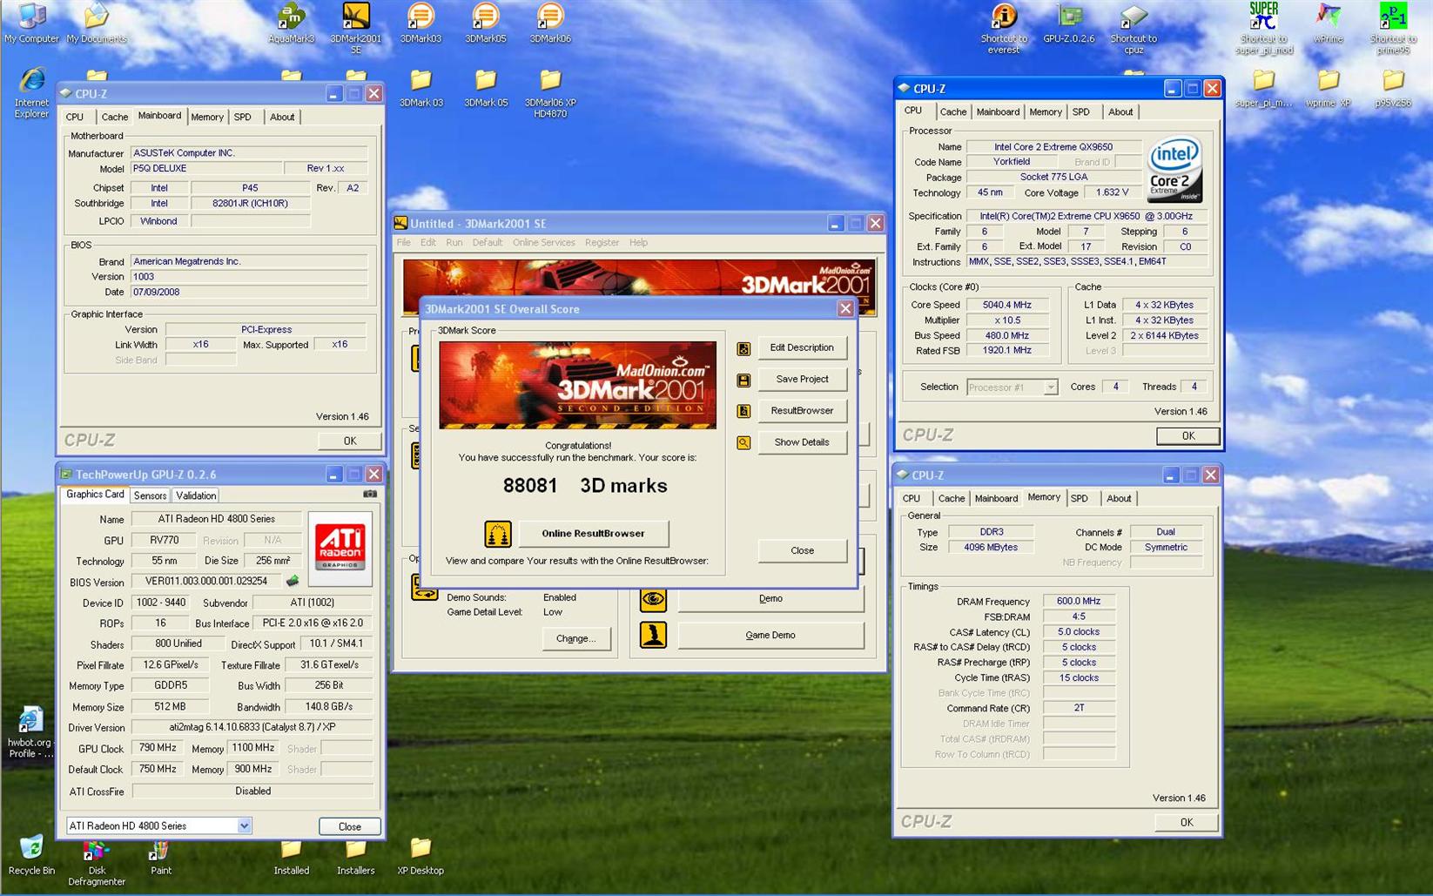Viewport: 1433px width, 896px height.
Task: Switch to Sensors tab in GPU-Z
Action: click(150, 495)
